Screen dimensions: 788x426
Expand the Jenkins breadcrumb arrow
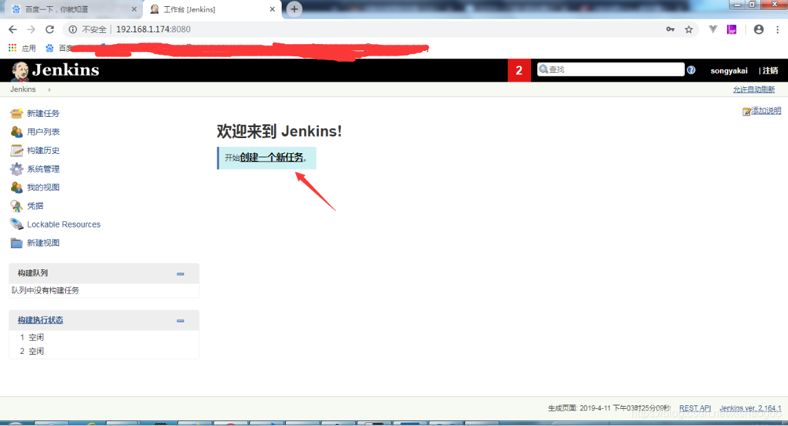[49, 89]
